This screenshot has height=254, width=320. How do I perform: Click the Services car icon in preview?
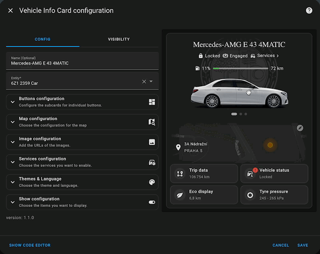[x=253, y=56]
